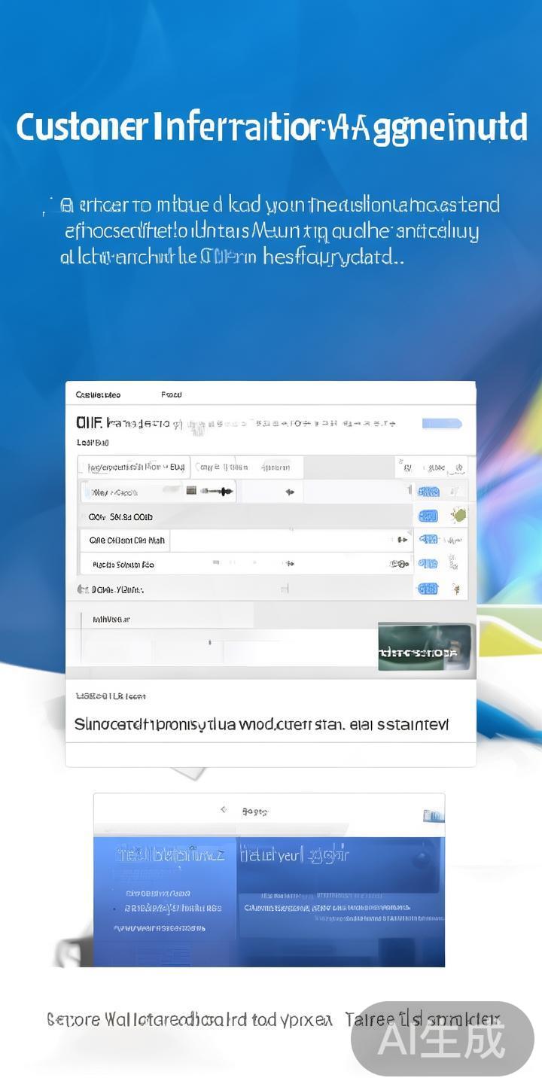Click the AI生成 badge in the bottom corner
Image resolution: width=542 pixels, height=1084 pixels.
pyautogui.click(x=442, y=1039)
